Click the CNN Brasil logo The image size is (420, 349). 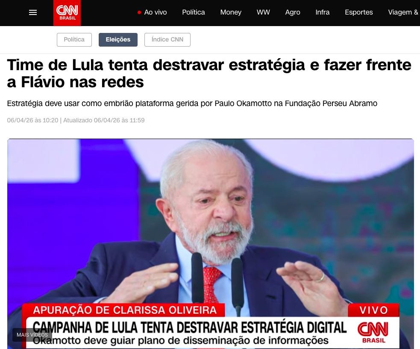pyautogui.click(x=67, y=13)
